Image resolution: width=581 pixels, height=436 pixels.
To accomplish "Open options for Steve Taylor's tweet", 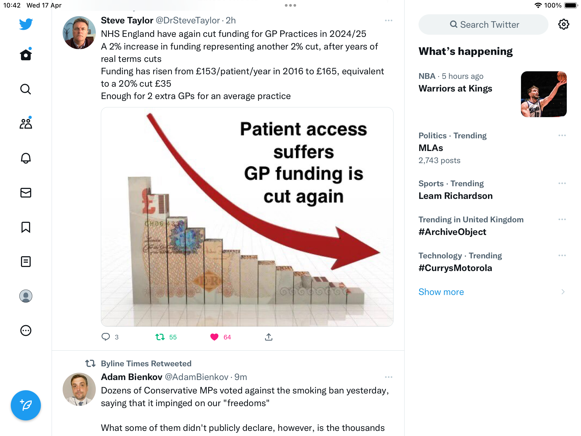I will pyautogui.click(x=388, y=20).
